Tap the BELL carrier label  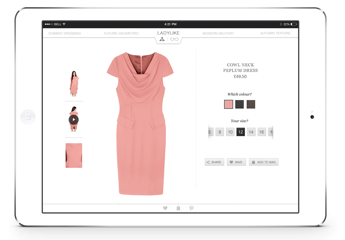(57, 24)
